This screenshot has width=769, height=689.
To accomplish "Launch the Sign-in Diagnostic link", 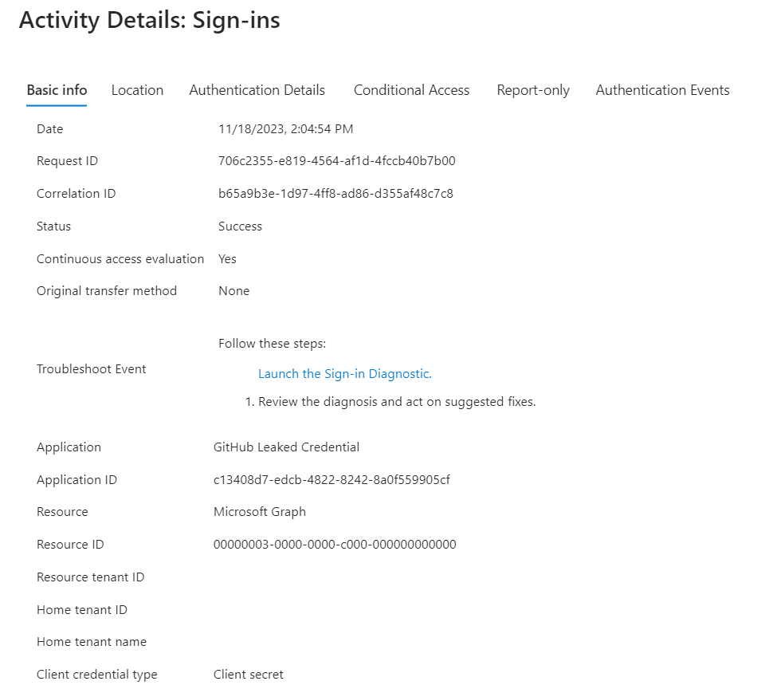I will (345, 374).
